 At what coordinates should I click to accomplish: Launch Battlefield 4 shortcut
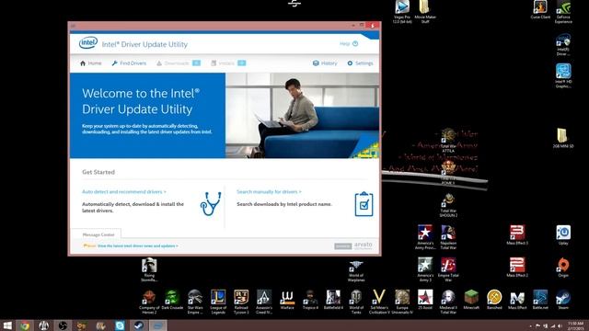pos(333,300)
